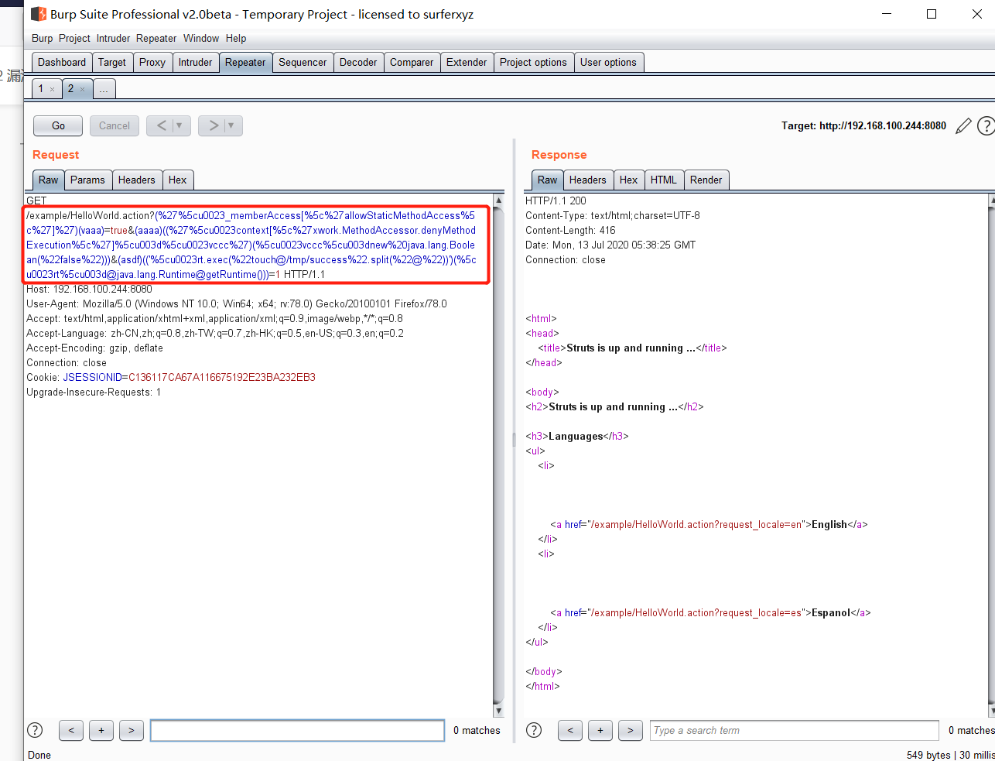The image size is (995, 761).
Task: Click the request_locale=en link line in response
Action: click(x=709, y=525)
